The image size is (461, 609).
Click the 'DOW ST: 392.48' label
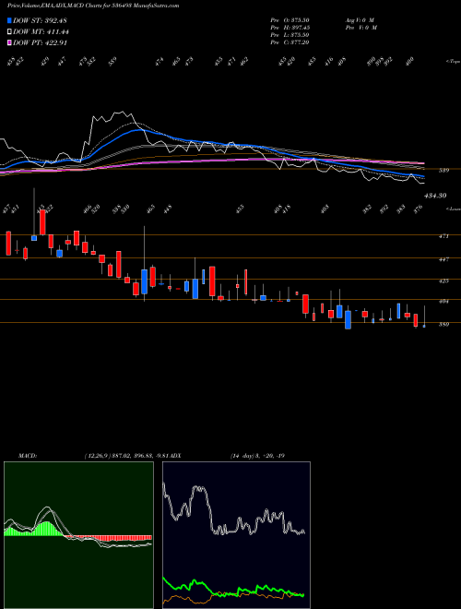(40, 20)
